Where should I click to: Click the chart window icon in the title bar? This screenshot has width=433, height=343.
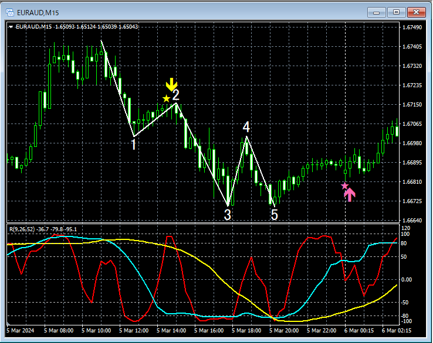[x=10, y=12]
